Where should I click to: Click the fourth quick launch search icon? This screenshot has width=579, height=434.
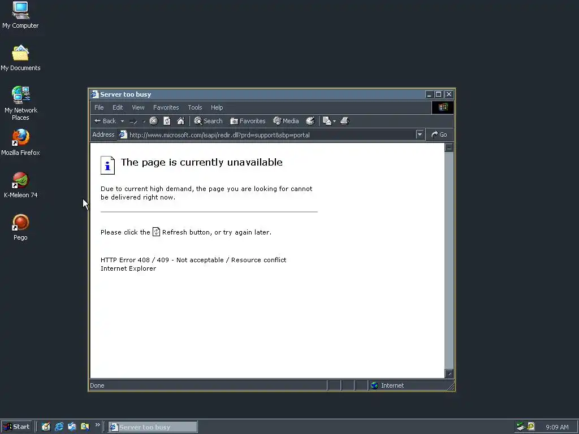pyautogui.click(x=85, y=427)
